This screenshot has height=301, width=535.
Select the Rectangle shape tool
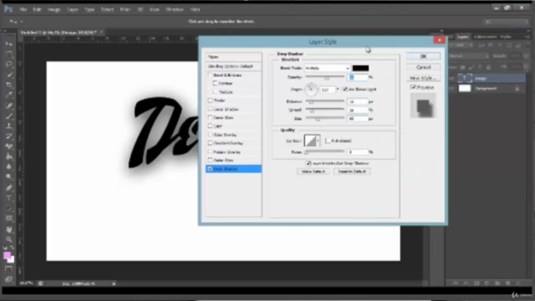click(x=9, y=218)
